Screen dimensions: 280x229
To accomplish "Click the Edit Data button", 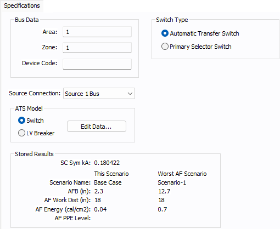I will click(97, 127).
